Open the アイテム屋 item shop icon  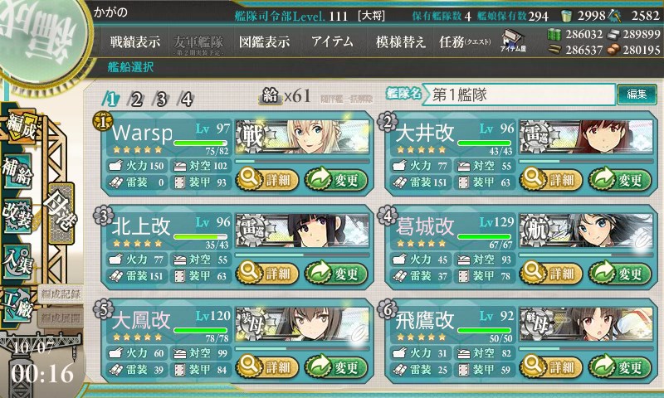pyautogui.click(x=513, y=41)
